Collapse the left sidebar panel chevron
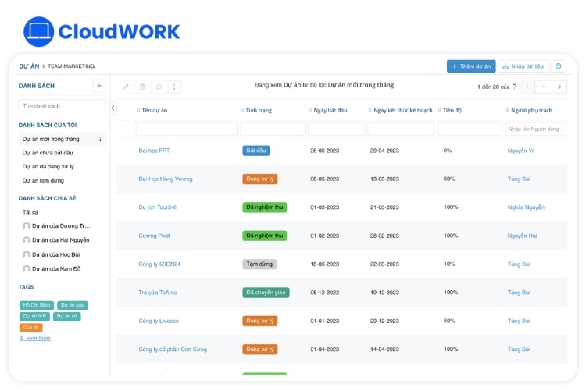 coord(113,108)
